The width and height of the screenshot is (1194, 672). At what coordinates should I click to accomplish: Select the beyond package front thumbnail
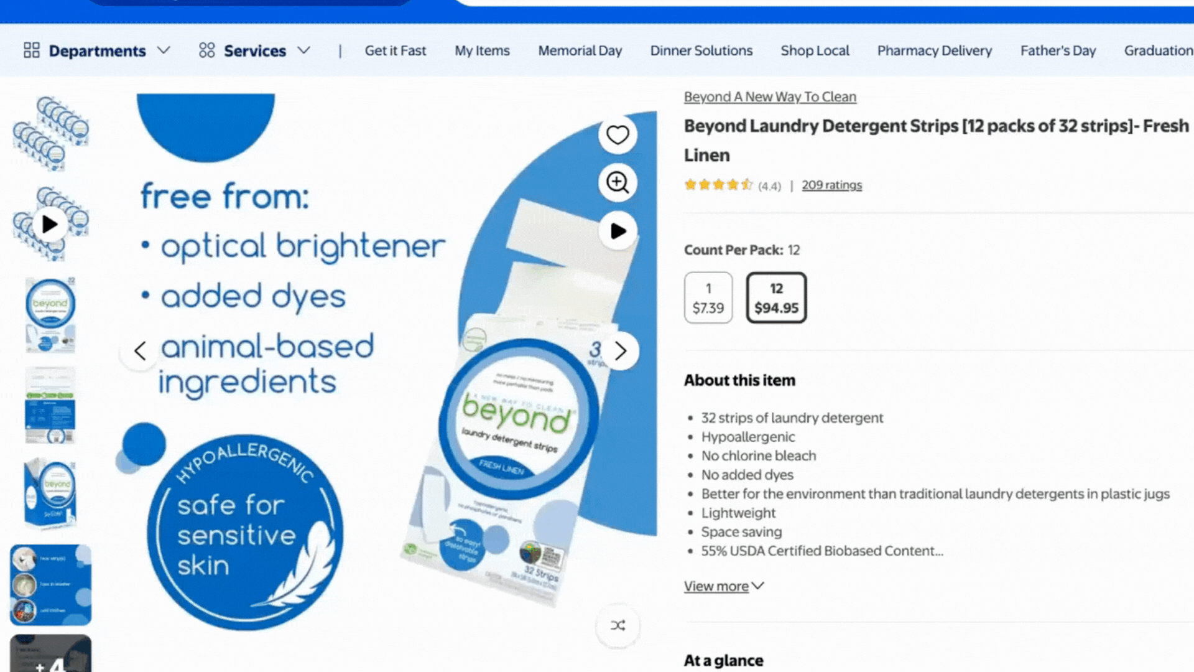tap(50, 314)
